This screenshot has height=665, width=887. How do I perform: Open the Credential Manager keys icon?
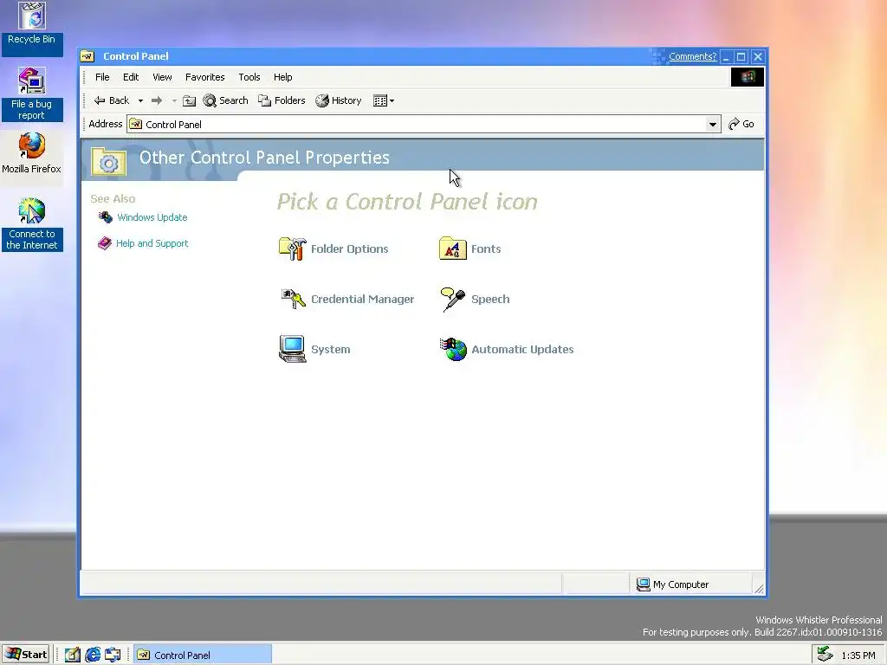coord(293,299)
